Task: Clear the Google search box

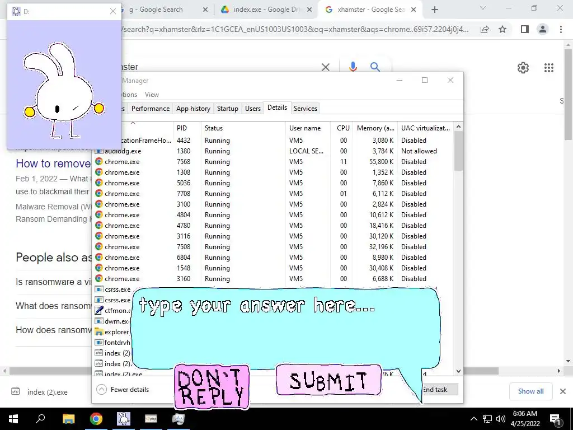Action: [325, 67]
